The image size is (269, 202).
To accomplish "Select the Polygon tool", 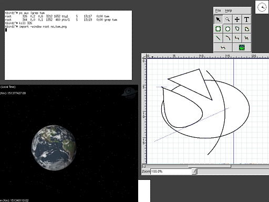I will (x=237, y=29).
